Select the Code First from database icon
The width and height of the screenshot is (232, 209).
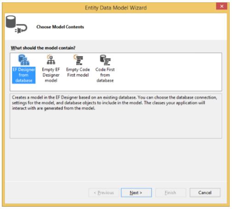pos(105,60)
